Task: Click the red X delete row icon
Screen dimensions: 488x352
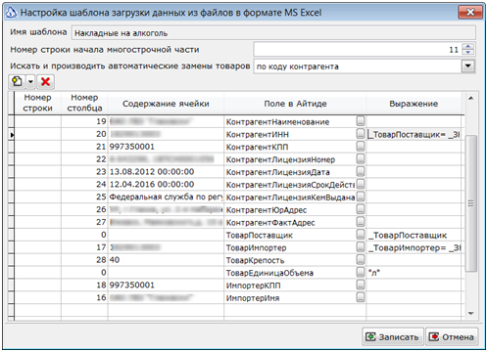Action: pos(45,81)
